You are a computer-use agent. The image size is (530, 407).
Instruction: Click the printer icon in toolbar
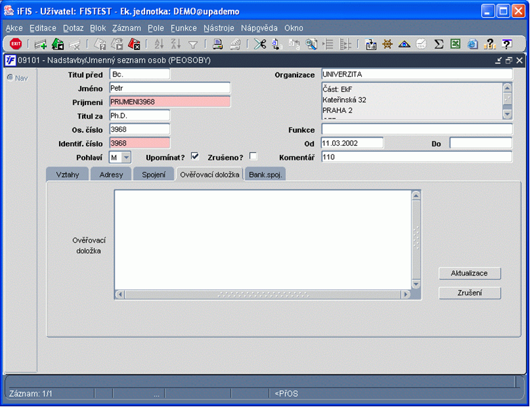218,44
